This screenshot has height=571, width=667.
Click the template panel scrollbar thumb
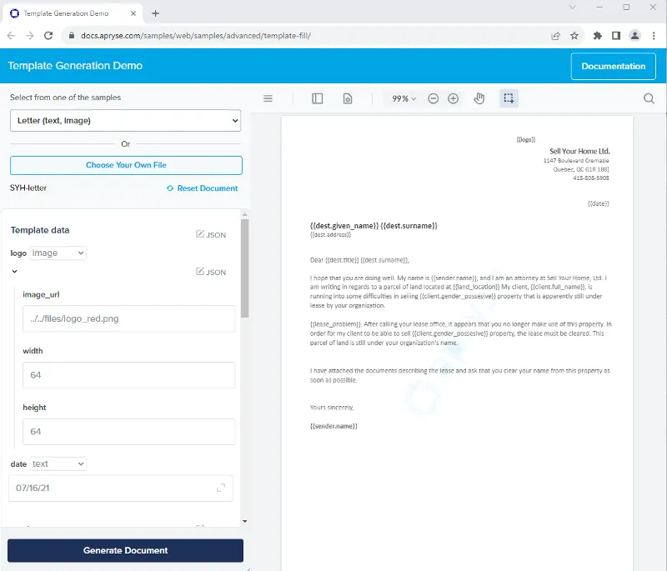244,268
